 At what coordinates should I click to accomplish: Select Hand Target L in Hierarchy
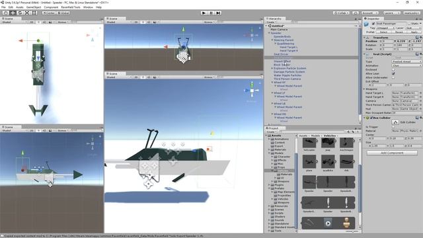tap(289, 47)
